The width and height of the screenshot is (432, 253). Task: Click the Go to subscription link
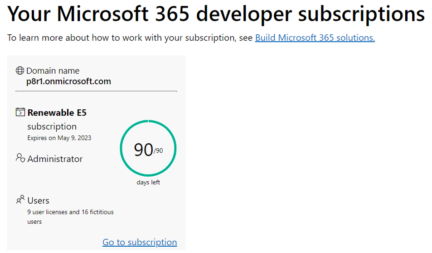140,242
